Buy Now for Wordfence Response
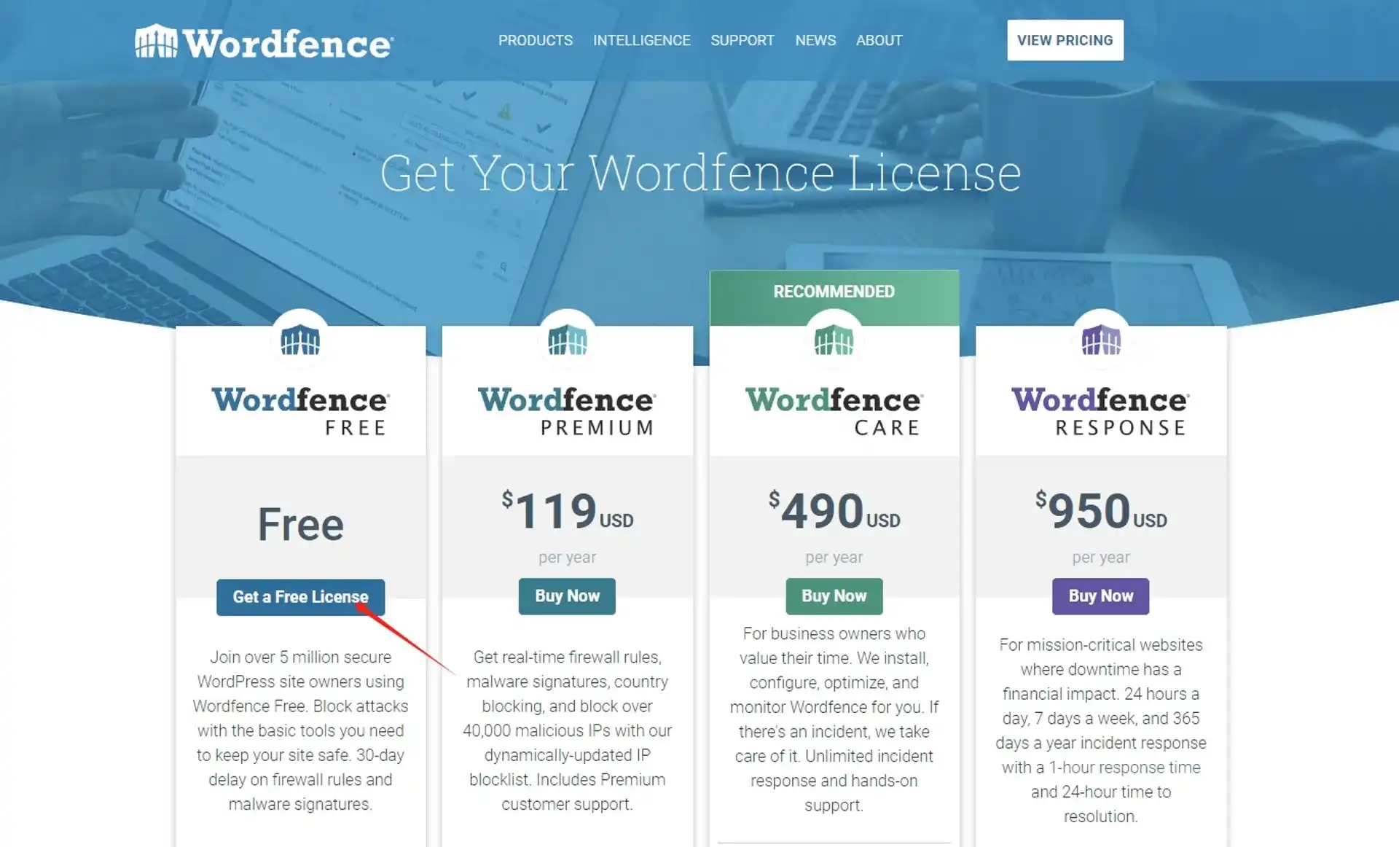1399x847 pixels. (1101, 596)
